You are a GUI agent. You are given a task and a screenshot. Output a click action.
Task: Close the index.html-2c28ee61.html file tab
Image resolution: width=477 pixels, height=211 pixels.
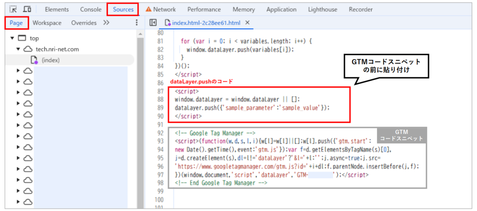click(x=247, y=23)
